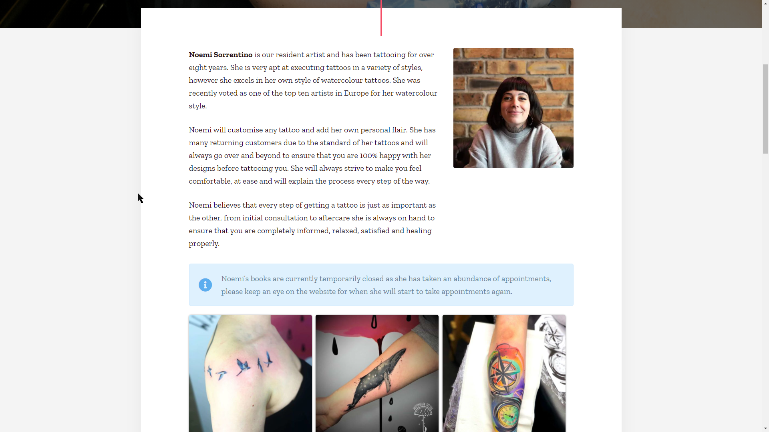Click the umbrella watermark logo on whale photo
Image resolution: width=769 pixels, height=432 pixels.
(x=423, y=418)
